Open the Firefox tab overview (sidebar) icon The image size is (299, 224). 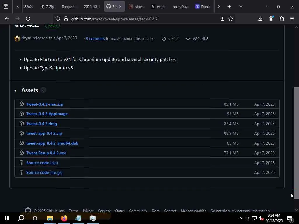tap(6, 6)
